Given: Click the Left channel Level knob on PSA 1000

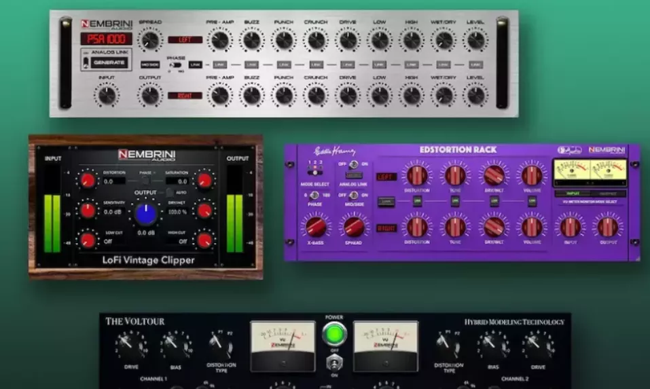Looking at the screenshot, I should [475, 40].
